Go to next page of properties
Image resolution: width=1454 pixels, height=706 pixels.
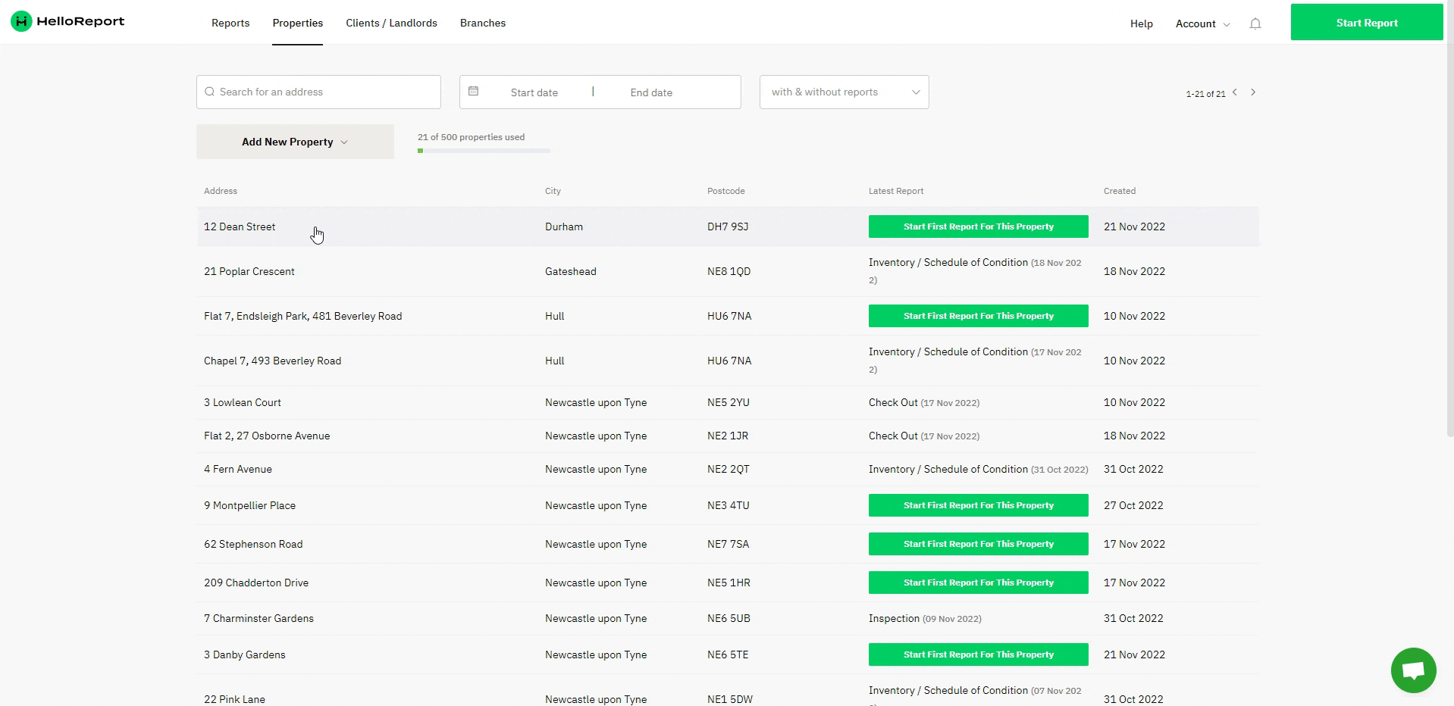pos(1253,92)
